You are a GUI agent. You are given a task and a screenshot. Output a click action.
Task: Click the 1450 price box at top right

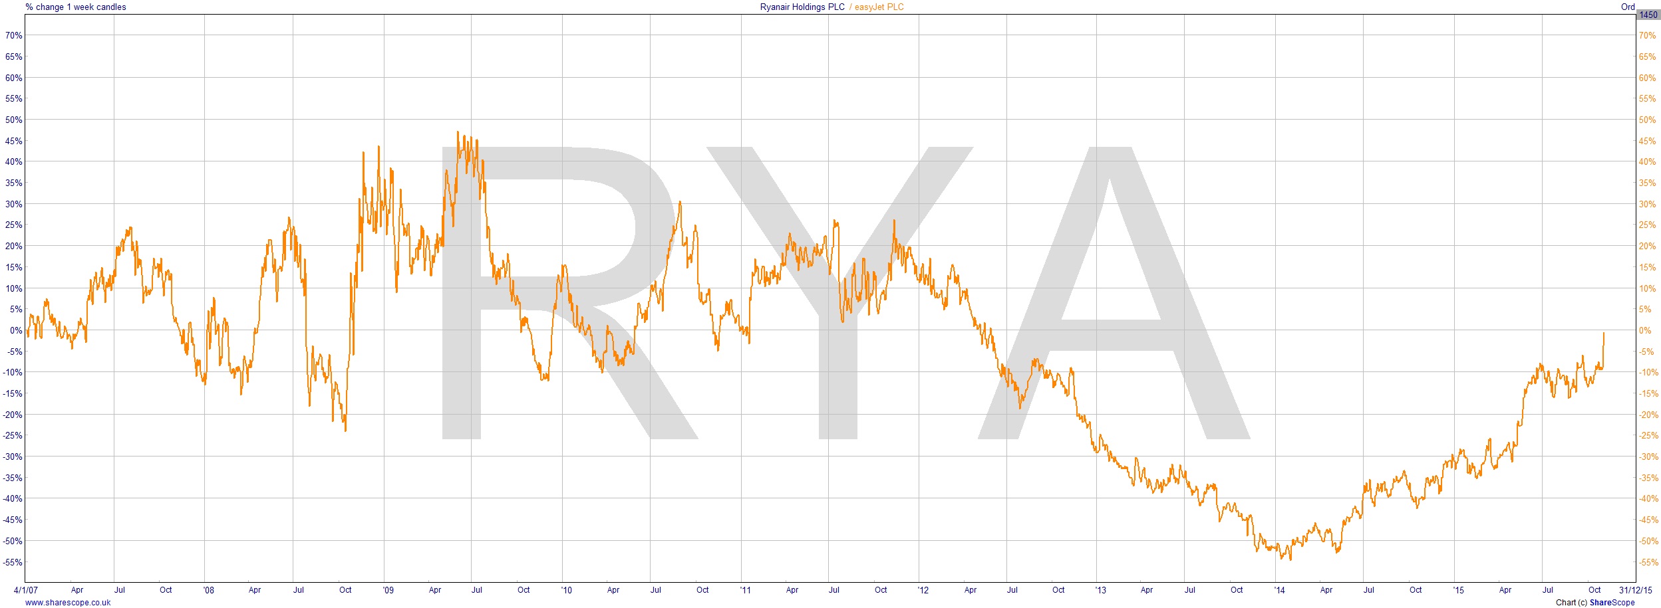[1647, 15]
